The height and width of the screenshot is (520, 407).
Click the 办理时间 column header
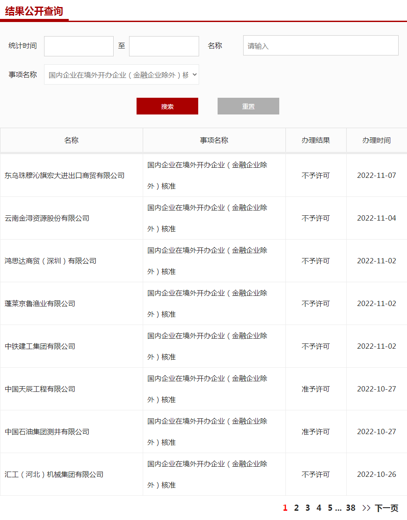click(x=377, y=140)
